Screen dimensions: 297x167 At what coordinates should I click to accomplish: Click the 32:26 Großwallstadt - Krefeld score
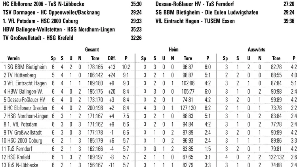click(135, 38)
